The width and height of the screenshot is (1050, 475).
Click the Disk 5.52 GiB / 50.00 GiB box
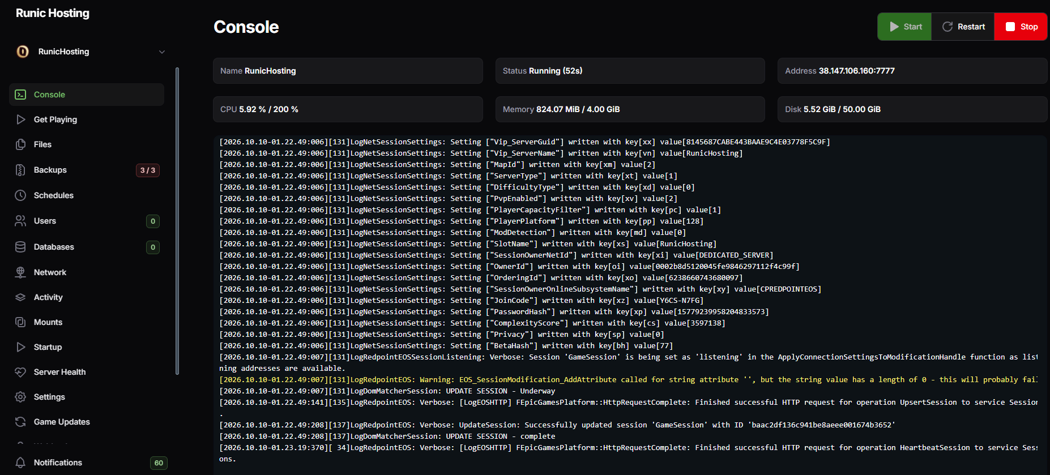pyautogui.click(x=912, y=109)
